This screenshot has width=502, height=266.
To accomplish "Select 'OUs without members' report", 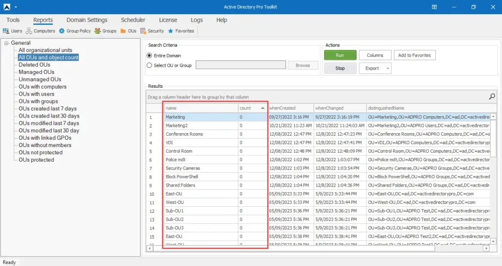I will 45,145.
